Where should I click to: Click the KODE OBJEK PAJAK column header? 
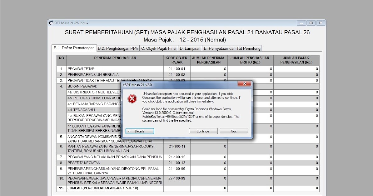pyautogui.click(x=177, y=61)
